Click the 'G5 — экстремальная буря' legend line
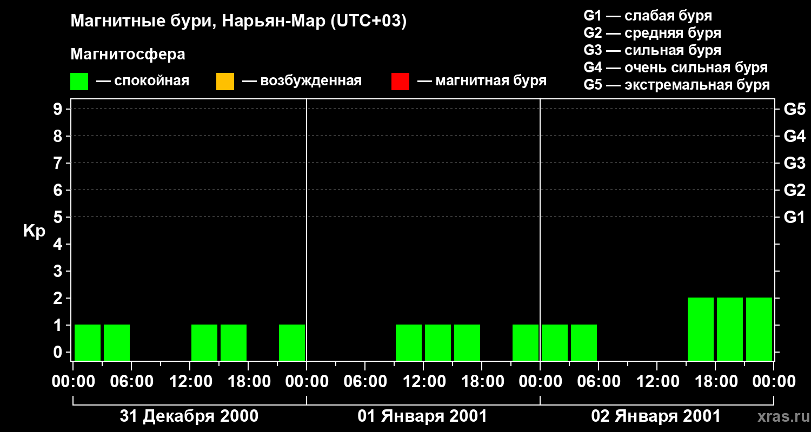 tap(677, 85)
